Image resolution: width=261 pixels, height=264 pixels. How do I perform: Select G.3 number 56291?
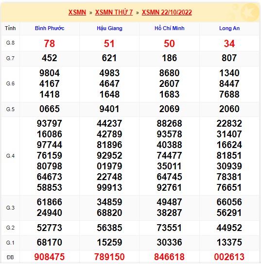coord(229,213)
